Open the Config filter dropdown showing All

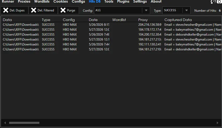[122, 10]
